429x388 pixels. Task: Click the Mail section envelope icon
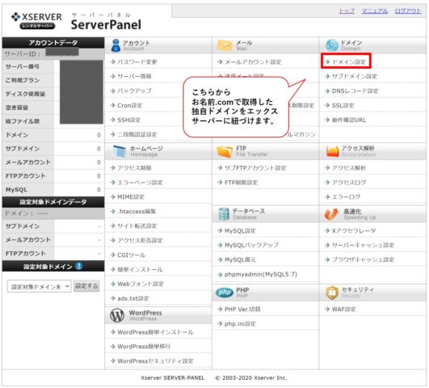[225, 45]
